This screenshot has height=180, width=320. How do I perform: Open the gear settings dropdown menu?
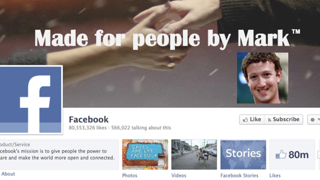(x=314, y=120)
